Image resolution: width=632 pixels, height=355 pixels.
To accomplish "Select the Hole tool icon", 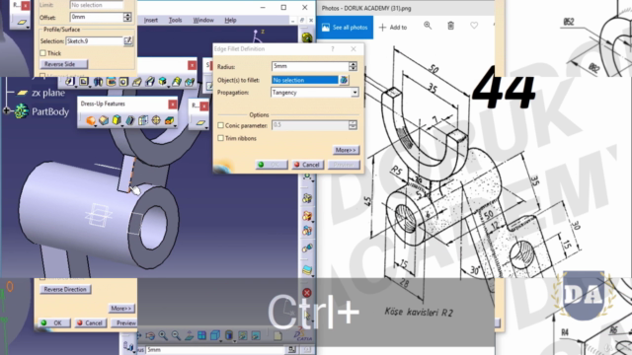I will 123,82.
